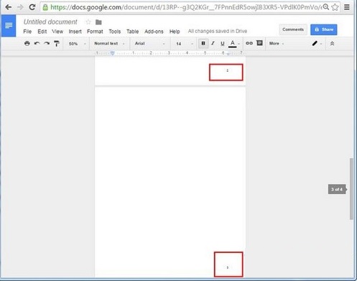
Task: Expand the More toolbar options
Action: (277, 43)
